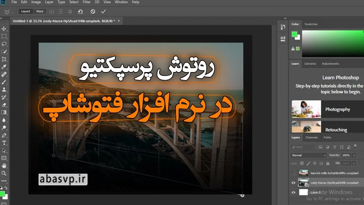Click the reset perspective warp arrow icon
The width and height of the screenshot is (364, 205).
pos(80,11)
